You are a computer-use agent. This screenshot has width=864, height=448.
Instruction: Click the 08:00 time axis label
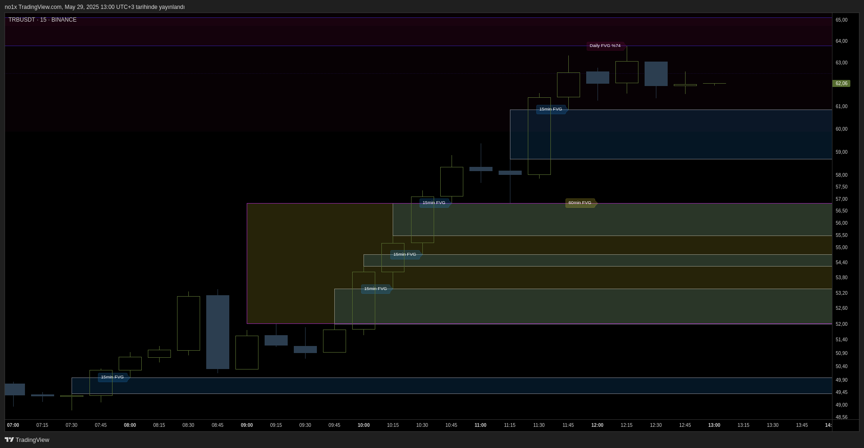[x=130, y=425]
